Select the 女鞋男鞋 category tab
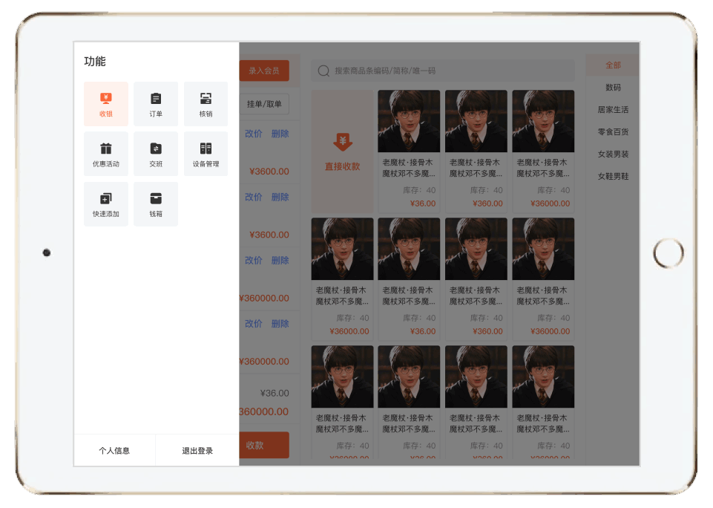This screenshot has width=713, height=508. pos(613,177)
